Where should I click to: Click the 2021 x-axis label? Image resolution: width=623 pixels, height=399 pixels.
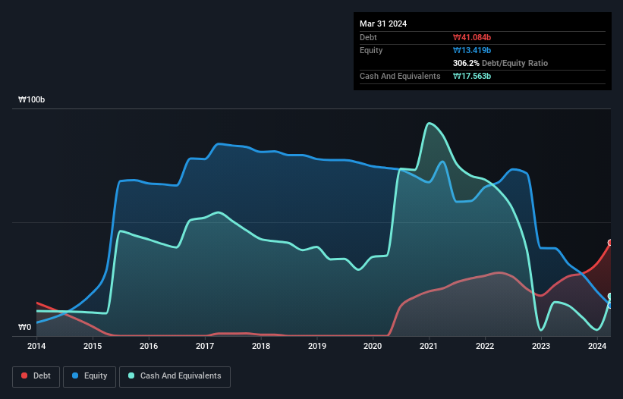[429, 346]
